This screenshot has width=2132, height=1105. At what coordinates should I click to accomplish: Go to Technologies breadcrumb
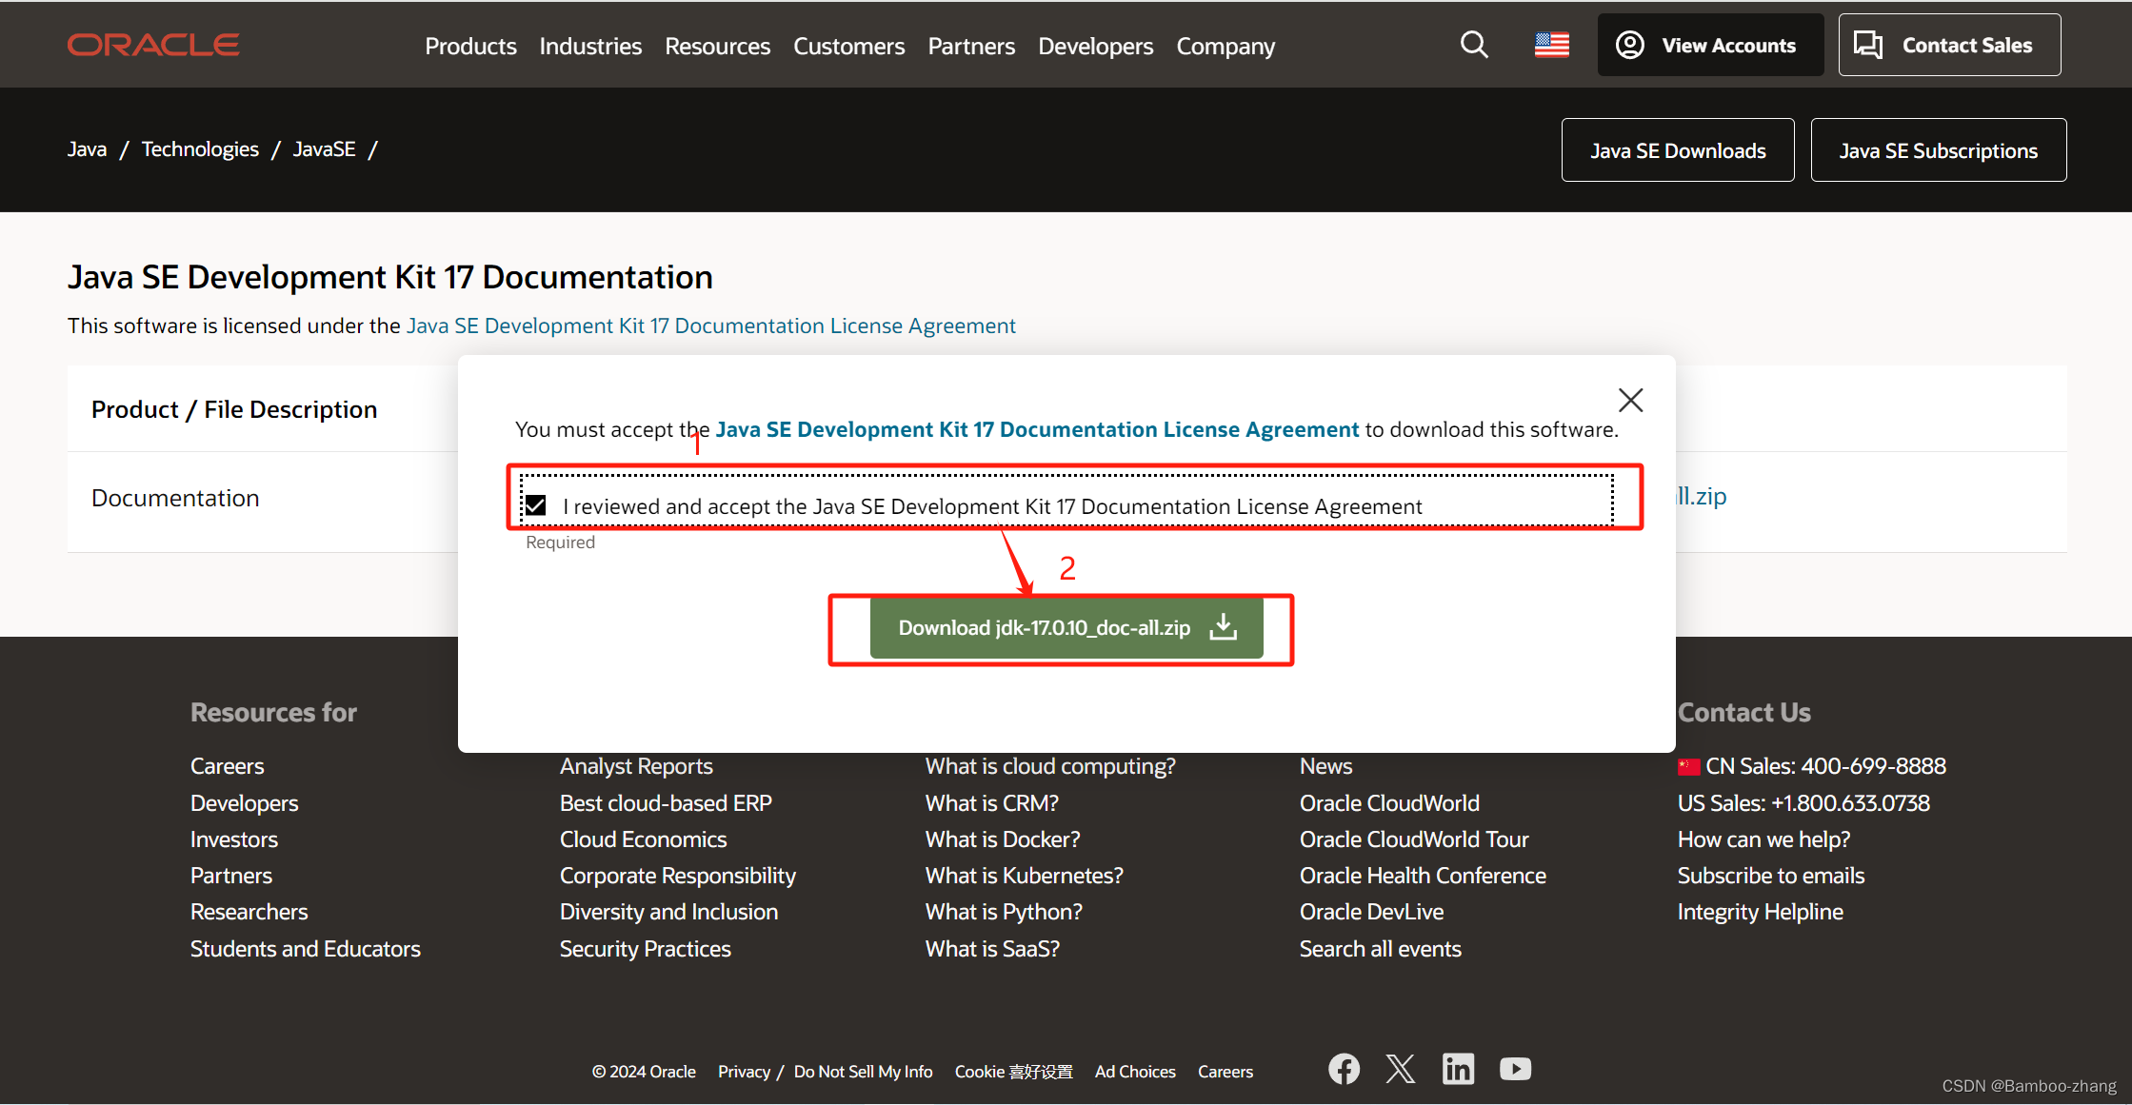click(200, 149)
